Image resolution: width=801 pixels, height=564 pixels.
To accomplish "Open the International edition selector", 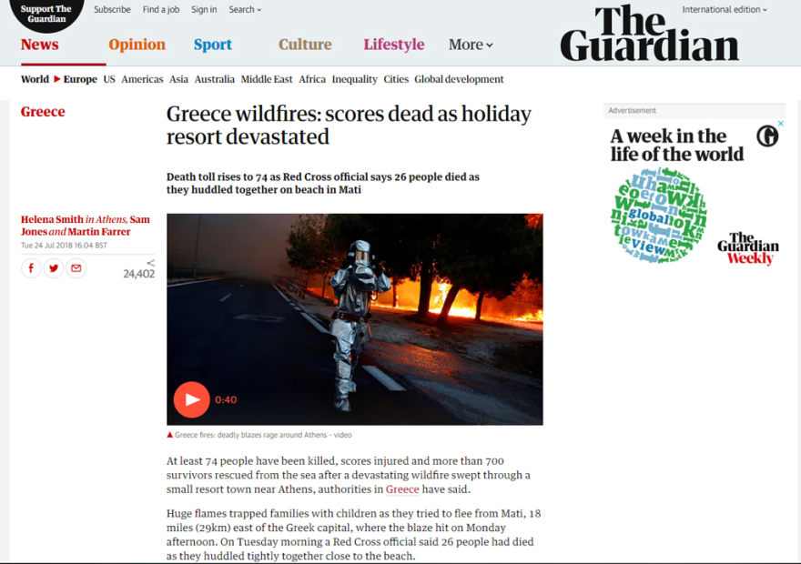I will (x=725, y=9).
